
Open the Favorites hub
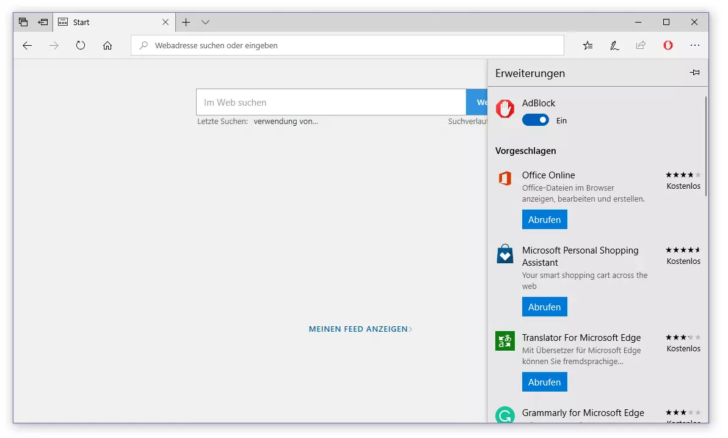[x=588, y=45]
